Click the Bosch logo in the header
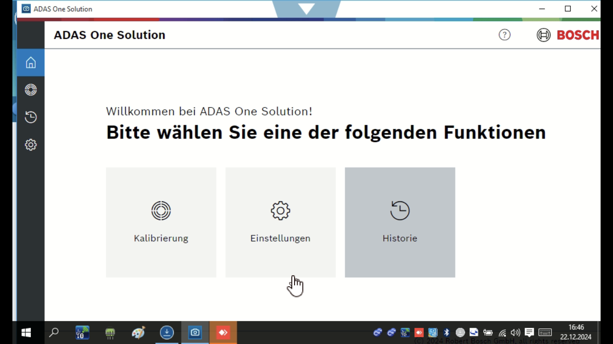 [568, 35]
